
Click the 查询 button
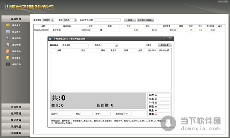pos(130,20)
